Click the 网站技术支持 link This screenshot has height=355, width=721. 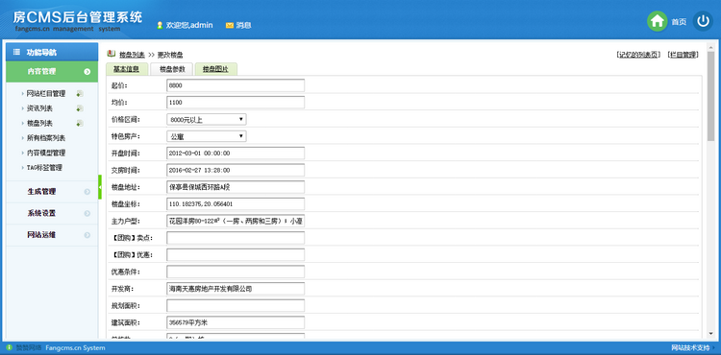[x=690, y=347]
